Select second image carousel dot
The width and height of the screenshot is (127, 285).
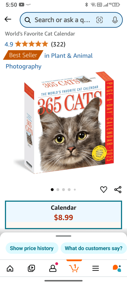point(58,189)
